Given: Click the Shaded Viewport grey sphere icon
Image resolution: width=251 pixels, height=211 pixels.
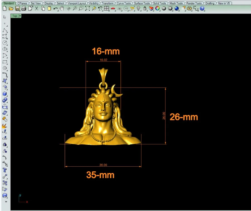Looking at the screenshot, I should (x=164, y=9).
